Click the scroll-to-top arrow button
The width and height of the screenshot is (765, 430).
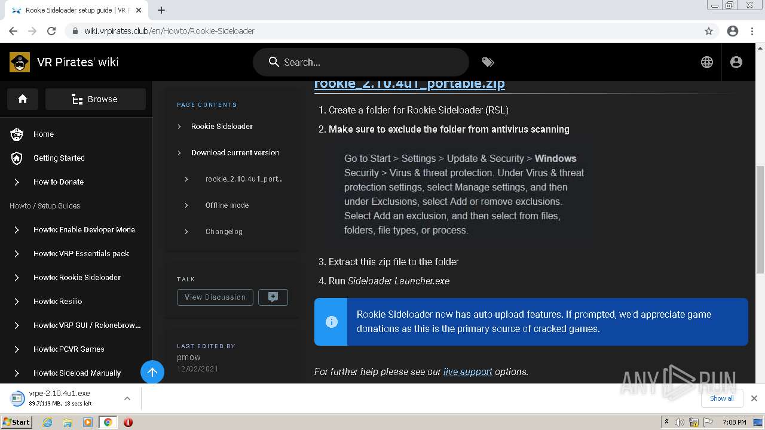(x=152, y=372)
